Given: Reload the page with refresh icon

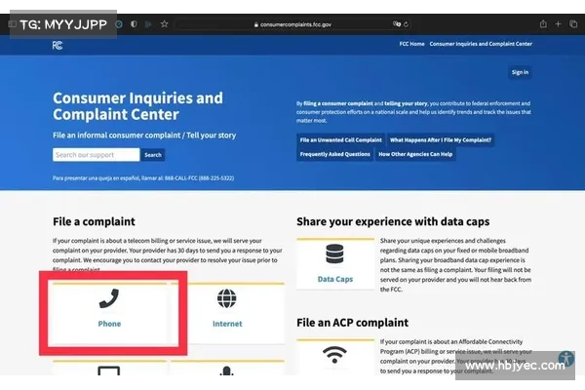Looking at the screenshot, I should pos(406,24).
